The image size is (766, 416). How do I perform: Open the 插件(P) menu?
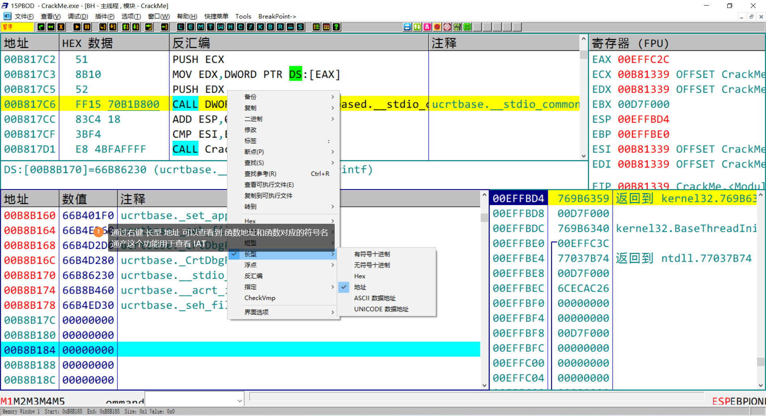(105, 16)
